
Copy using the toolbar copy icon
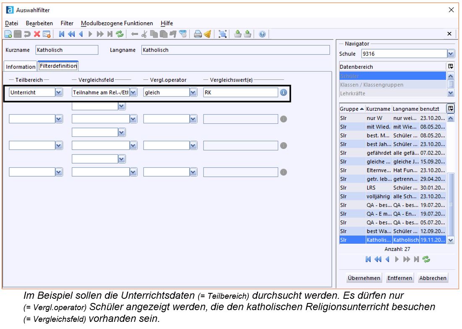(154, 34)
